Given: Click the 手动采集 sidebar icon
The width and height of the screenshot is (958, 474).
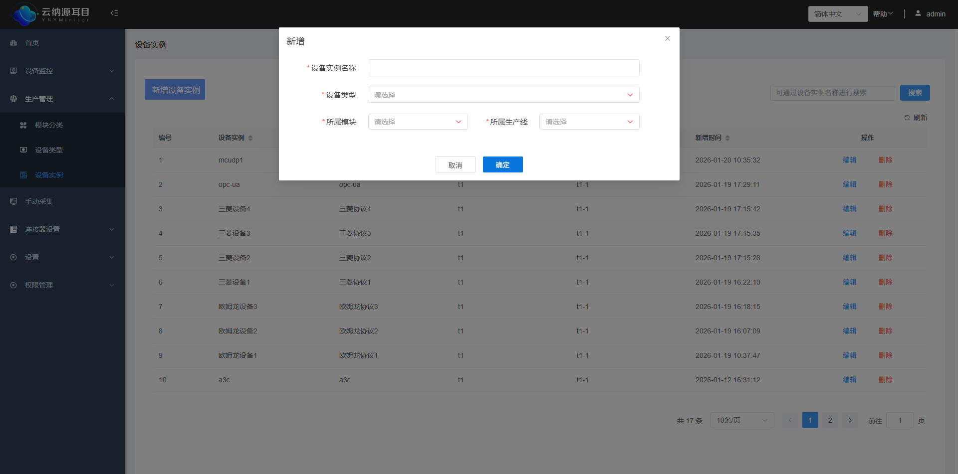Looking at the screenshot, I should pyautogui.click(x=13, y=201).
